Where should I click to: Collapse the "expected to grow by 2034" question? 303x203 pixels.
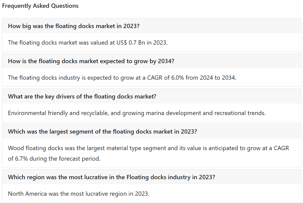(151, 61)
